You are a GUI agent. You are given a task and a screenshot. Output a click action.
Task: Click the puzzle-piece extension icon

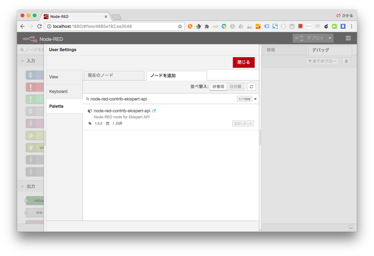[x=207, y=27]
